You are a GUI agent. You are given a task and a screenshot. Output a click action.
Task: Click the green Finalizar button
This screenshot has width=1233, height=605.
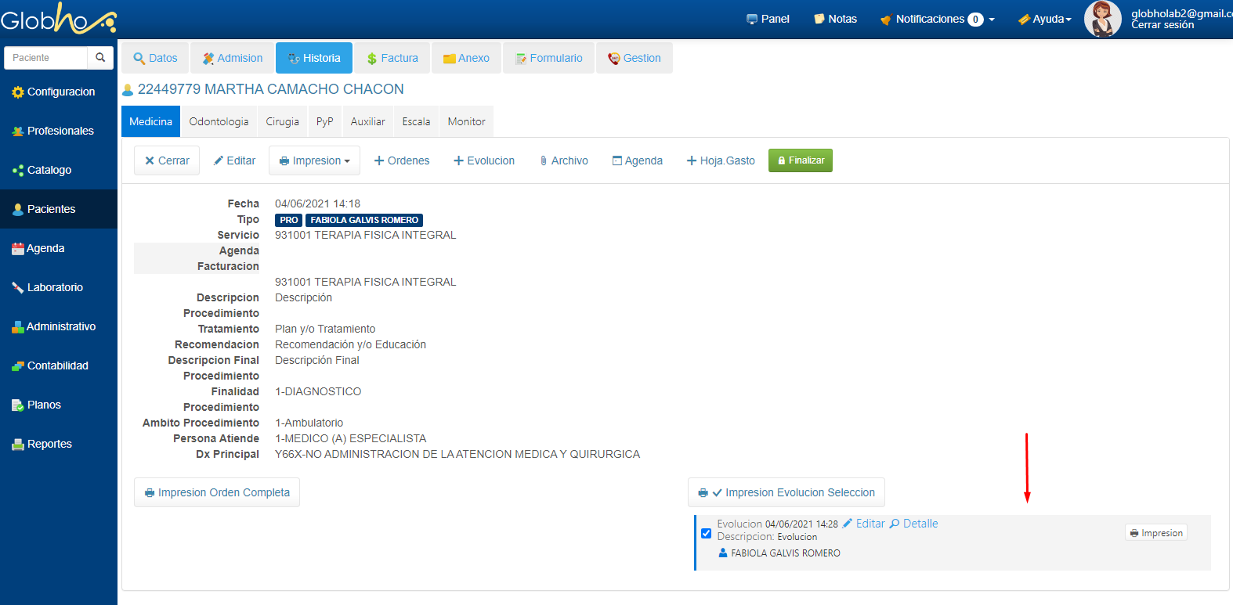(x=800, y=160)
